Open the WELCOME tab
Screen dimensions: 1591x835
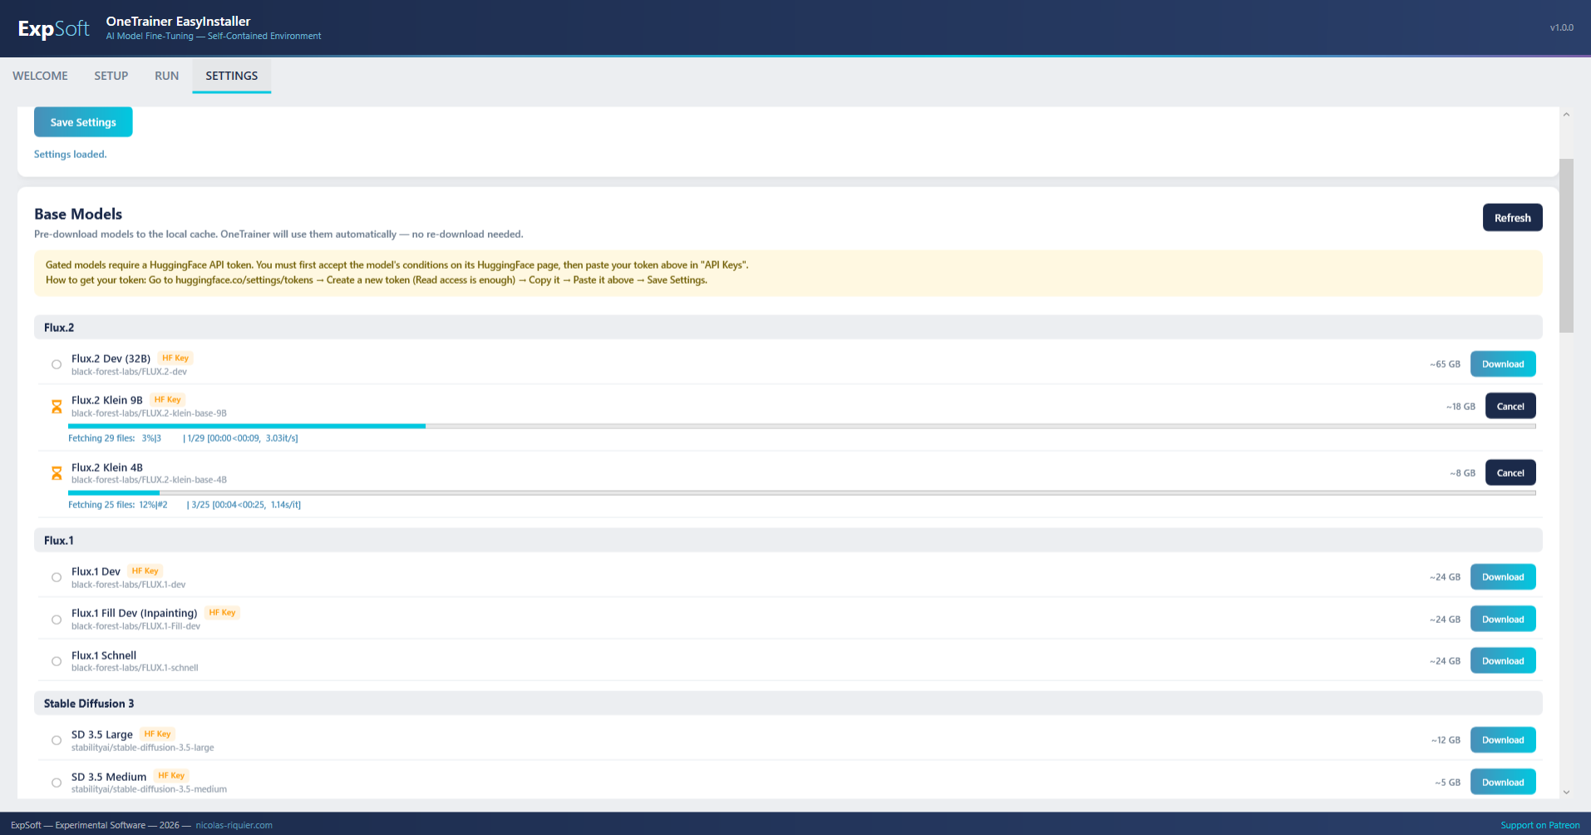click(x=40, y=76)
